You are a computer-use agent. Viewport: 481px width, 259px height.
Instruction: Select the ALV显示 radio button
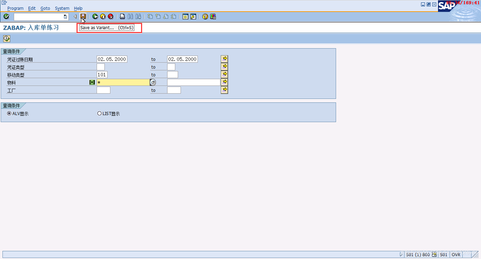(9, 113)
